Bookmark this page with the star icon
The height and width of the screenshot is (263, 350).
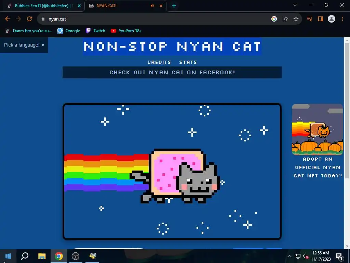pyautogui.click(x=296, y=19)
